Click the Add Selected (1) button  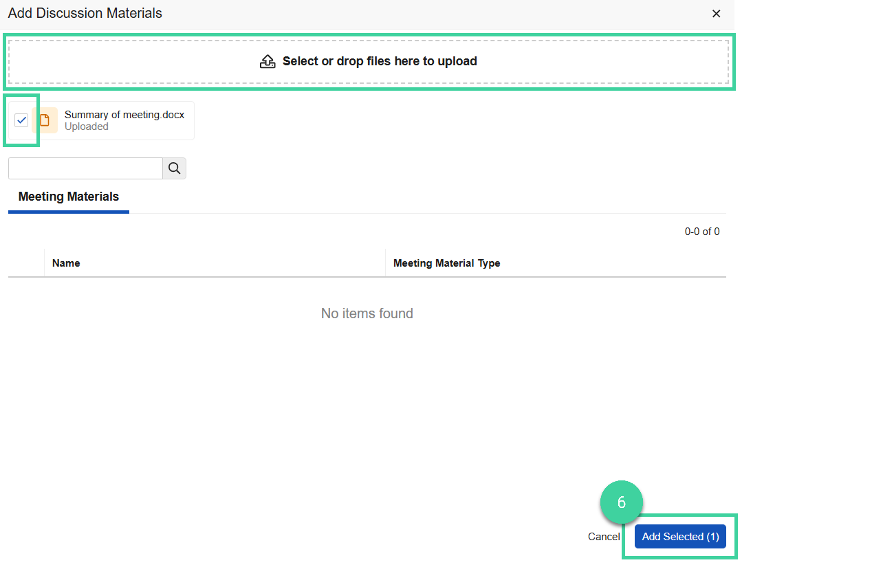pos(679,536)
